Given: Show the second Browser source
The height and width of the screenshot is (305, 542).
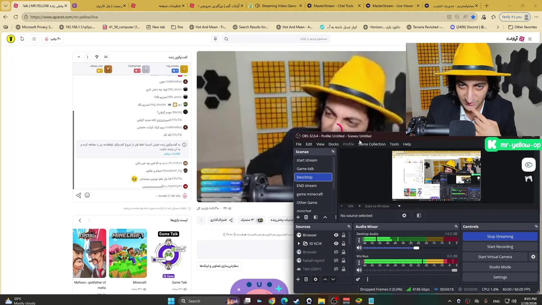Looking at the screenshot, I should (x=336, y=252).
